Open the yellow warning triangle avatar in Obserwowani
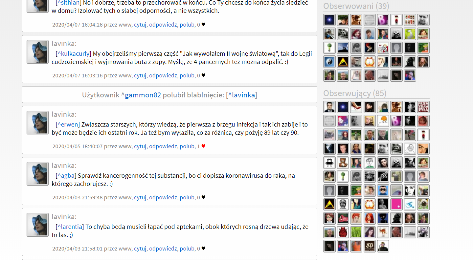Screen dimensions: 473x260 click(343, 62)
